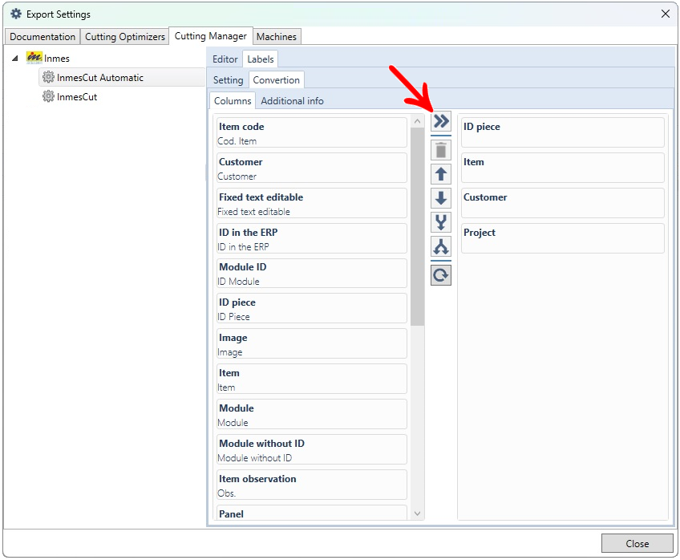Open the Additional info tab
The width and height of the screenshot is (680, 560).
coord(292,101)
